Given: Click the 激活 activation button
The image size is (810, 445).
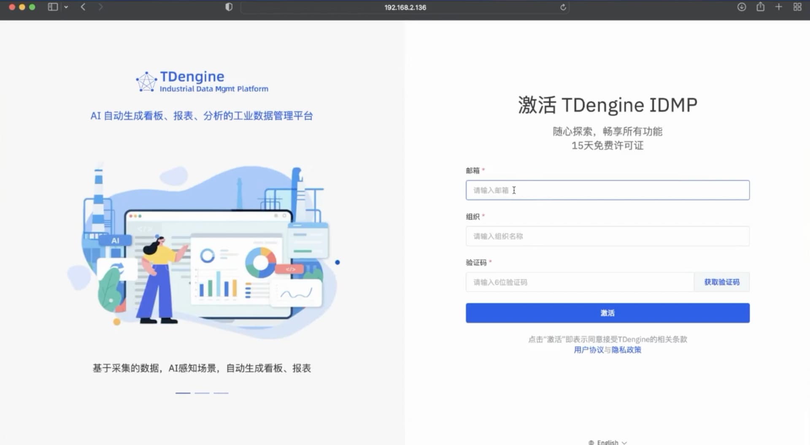Looking at the screenshot, I should click(607, 313).
